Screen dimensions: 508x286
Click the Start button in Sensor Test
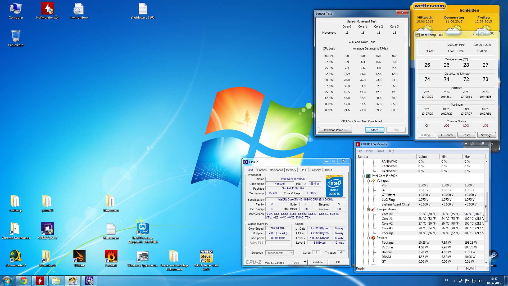[x=374, y=130]
